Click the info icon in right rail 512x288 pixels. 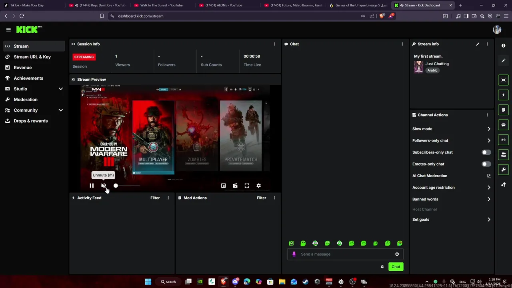[504, 46]
